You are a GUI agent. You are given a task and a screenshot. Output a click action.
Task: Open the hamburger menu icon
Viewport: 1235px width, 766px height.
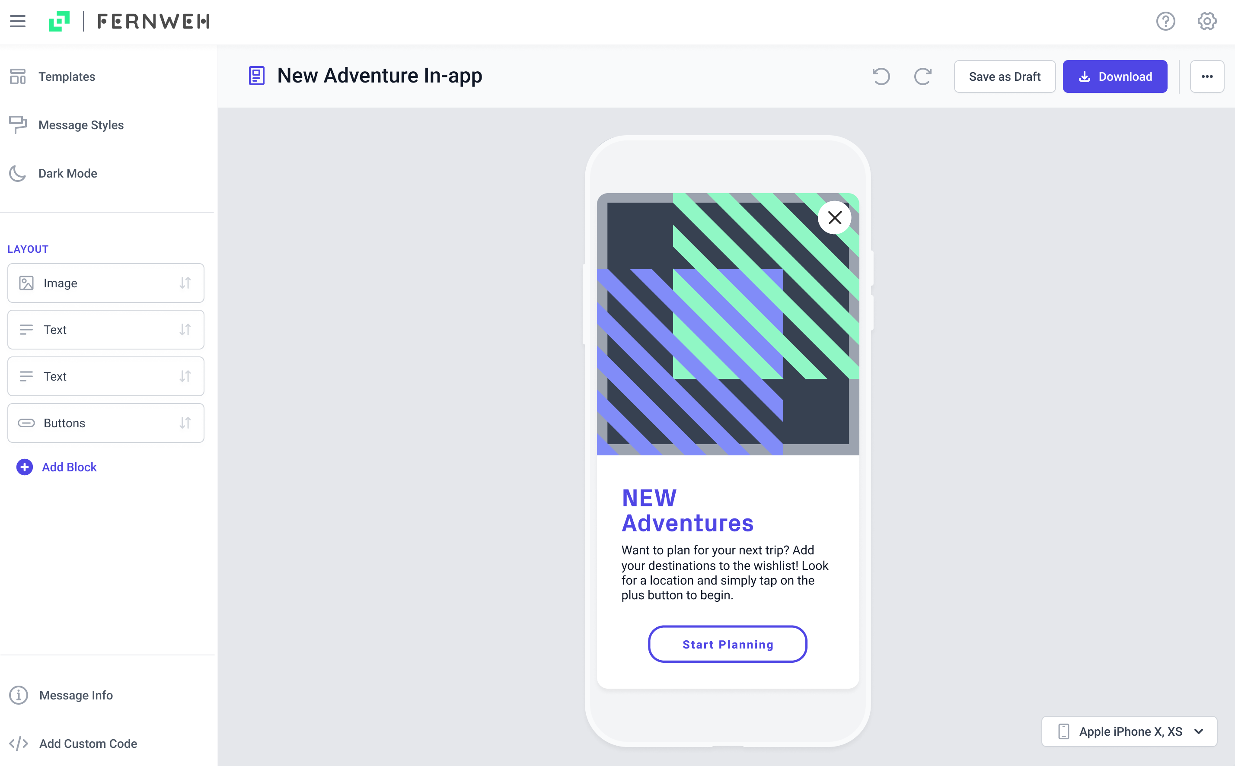pos(18,21)
